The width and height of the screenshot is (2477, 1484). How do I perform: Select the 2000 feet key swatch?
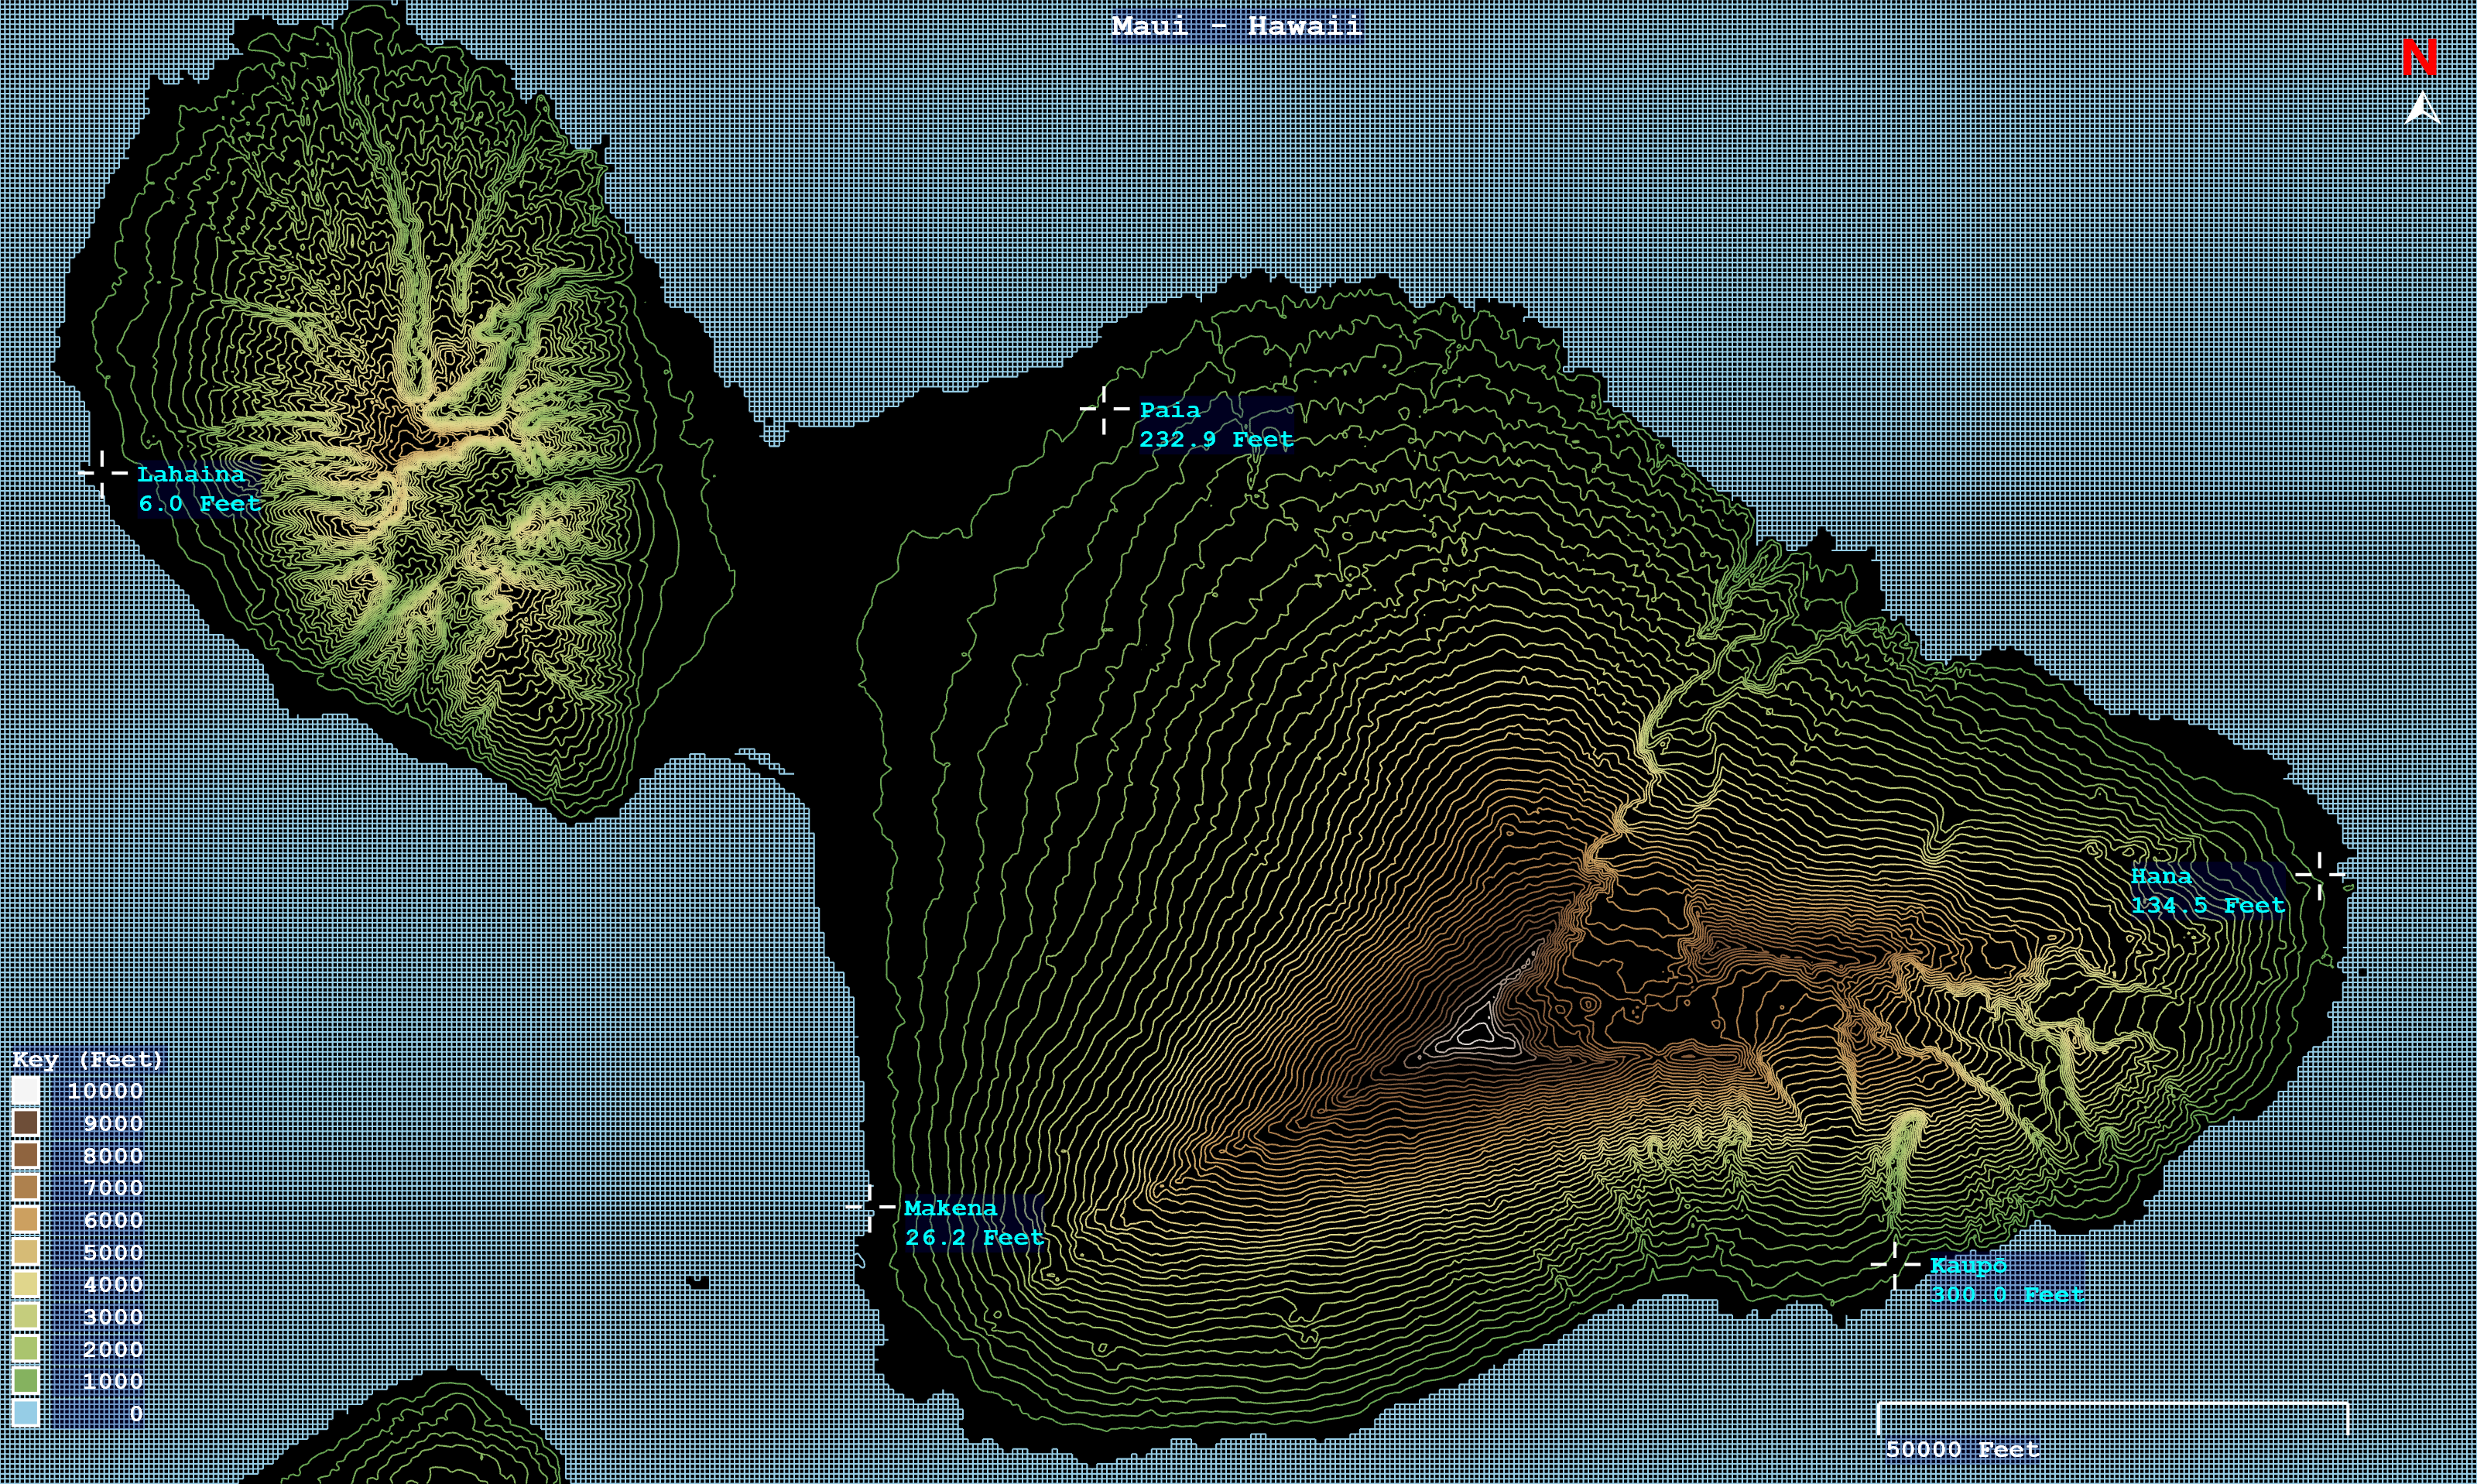[26, 1349]
